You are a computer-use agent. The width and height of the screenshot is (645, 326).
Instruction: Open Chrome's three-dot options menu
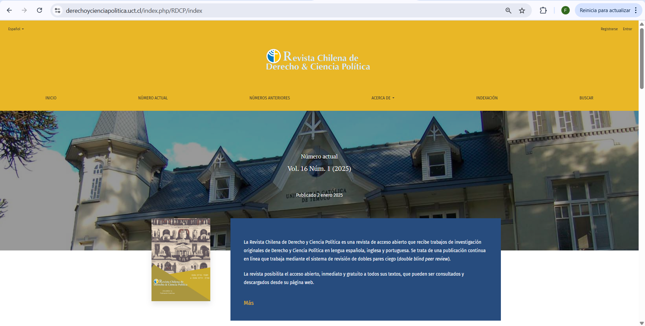pos(636,10)
